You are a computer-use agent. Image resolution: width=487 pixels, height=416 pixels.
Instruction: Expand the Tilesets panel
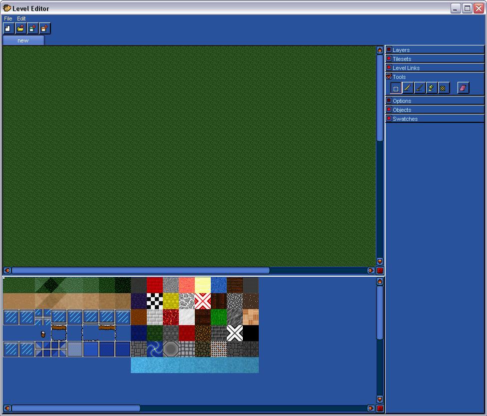click(389, 58)
